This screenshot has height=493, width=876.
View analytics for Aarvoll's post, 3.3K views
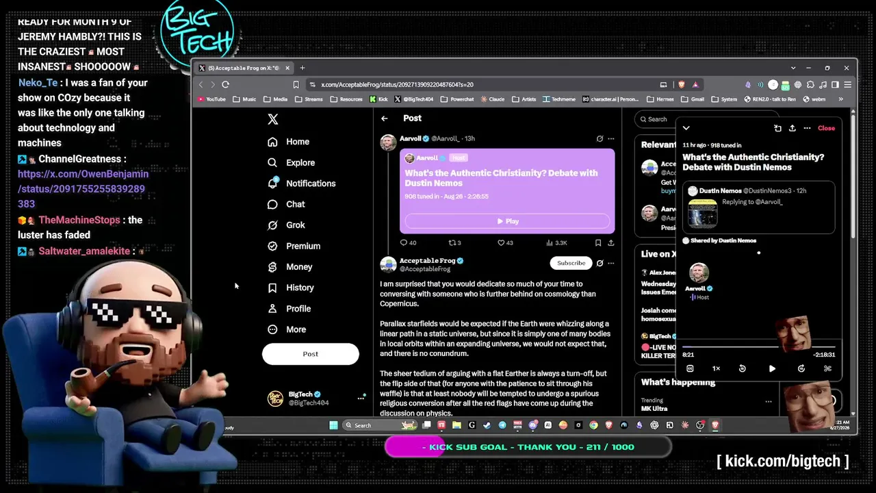tap(556, 242)
